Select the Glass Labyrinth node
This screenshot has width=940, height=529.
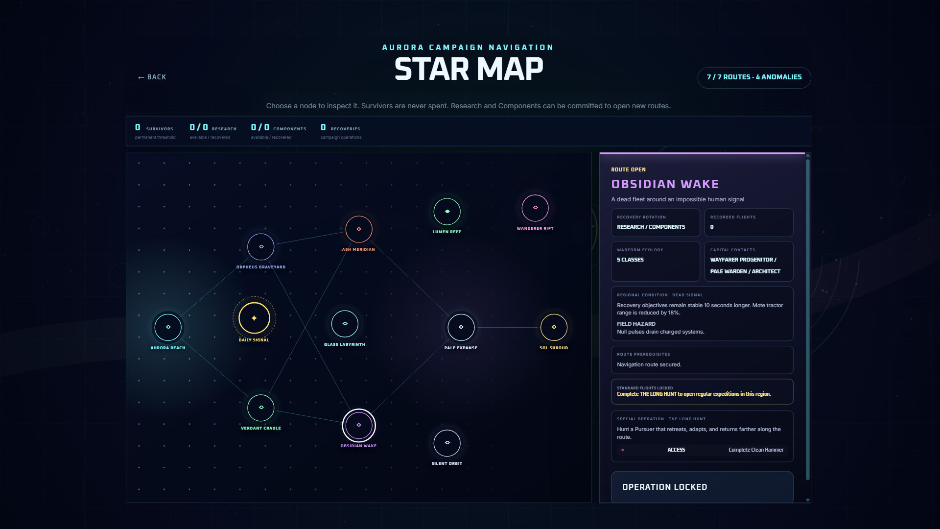tap(345, 324)
